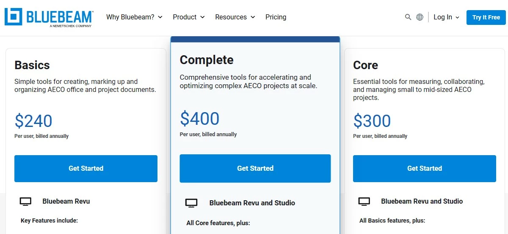Click 'Bluebeam Revu and Studio' in Core card
The image size is (508, 234).
tap(422, 202)
